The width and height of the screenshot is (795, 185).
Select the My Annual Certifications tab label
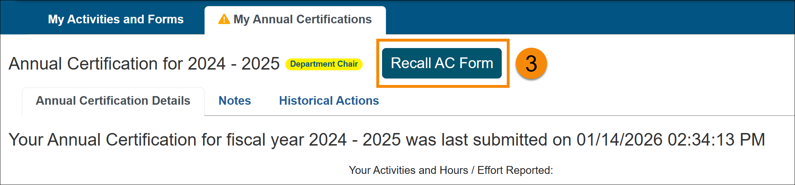[302, 19]
